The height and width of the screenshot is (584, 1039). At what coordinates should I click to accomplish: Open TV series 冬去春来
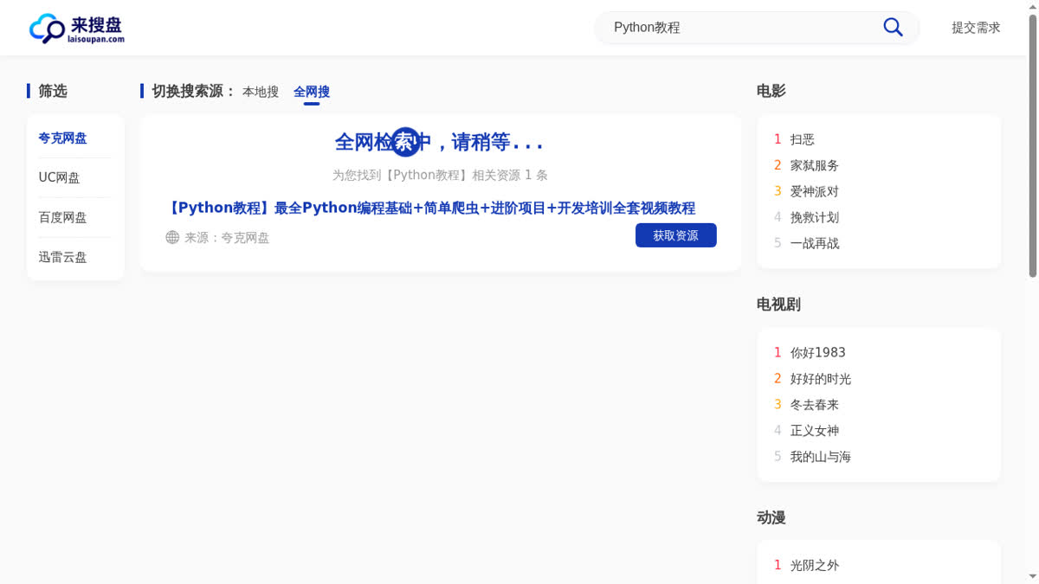814,404
